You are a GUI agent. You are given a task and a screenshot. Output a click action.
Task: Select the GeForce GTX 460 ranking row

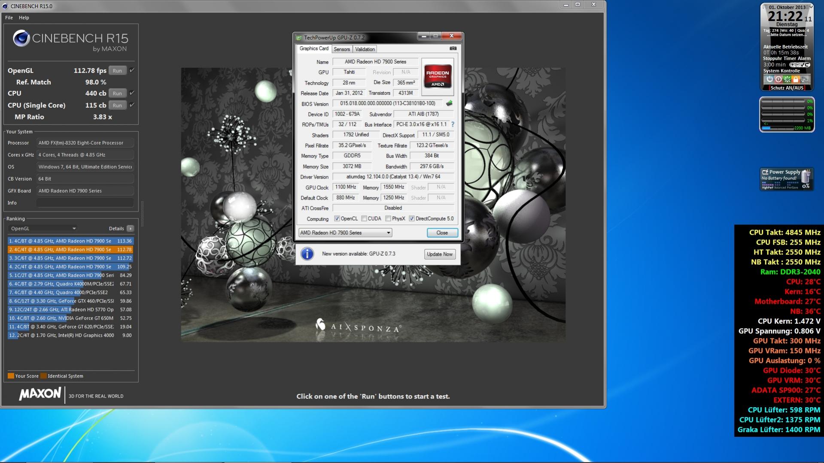(x=70, y=301)
